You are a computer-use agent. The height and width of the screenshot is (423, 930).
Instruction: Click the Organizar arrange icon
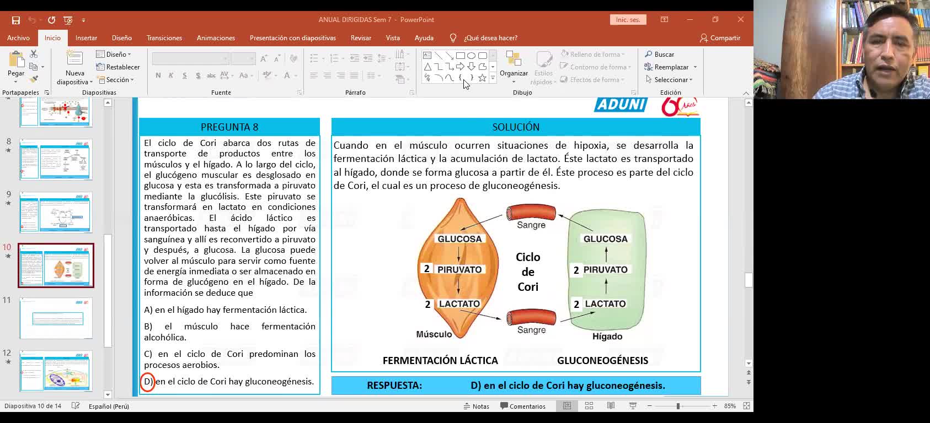pyautogui.click(x=514, y=59)
